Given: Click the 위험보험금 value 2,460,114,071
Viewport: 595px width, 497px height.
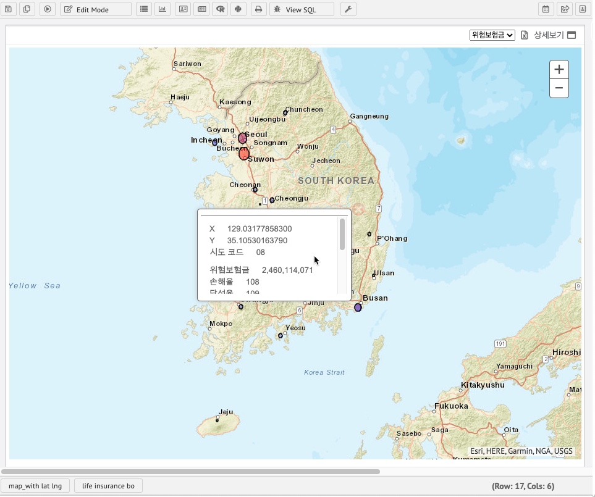Looking at the screenshot, I should [x=287, y=270].
